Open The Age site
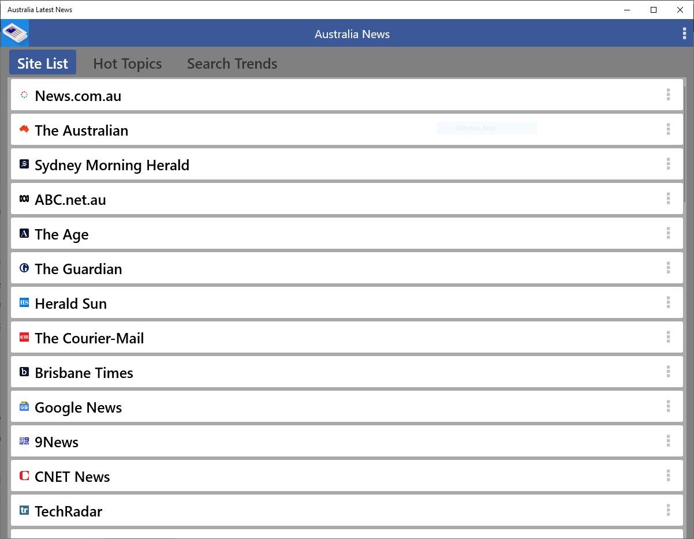 [x=346, y=233]
